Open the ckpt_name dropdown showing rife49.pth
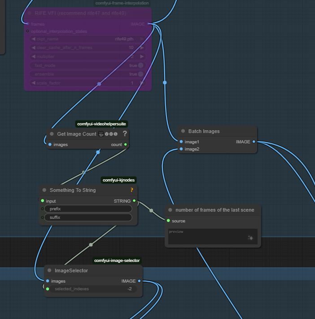 click(x=87, y=39)
